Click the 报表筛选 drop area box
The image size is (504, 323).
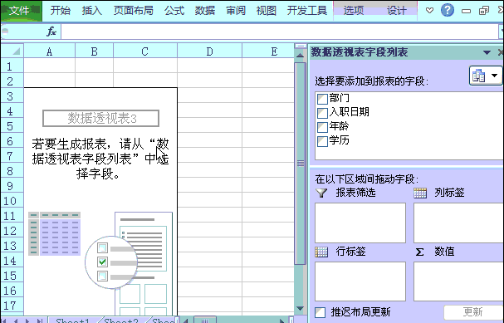pyautogui.click(x=360, y=223)
